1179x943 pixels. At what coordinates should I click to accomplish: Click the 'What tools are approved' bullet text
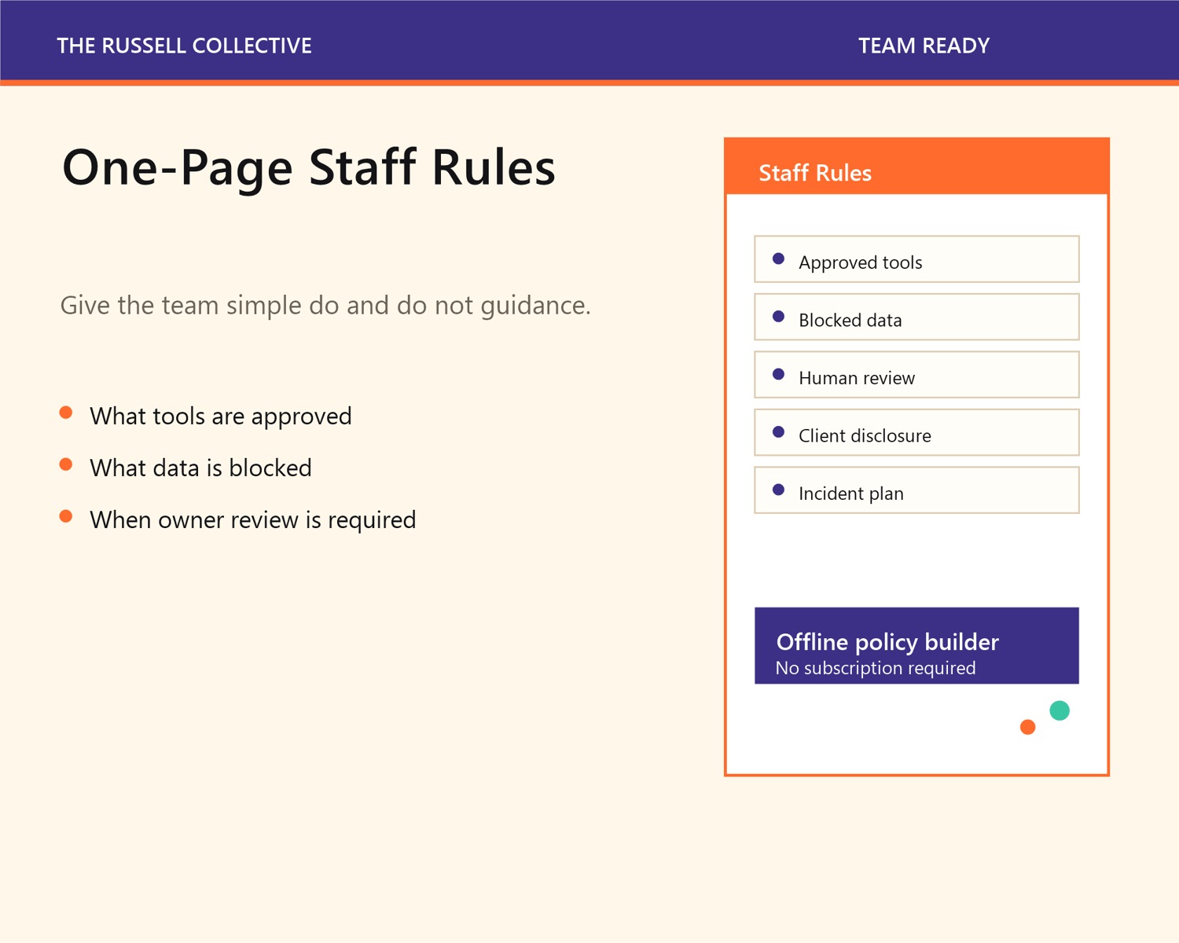point(221,416)
